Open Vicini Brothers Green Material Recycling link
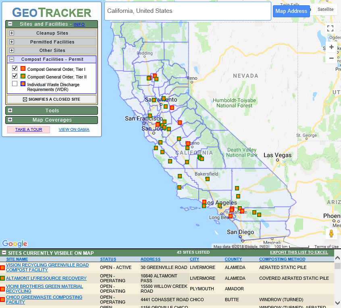Screen dimensions: 341x308 (x=44, y=289)
